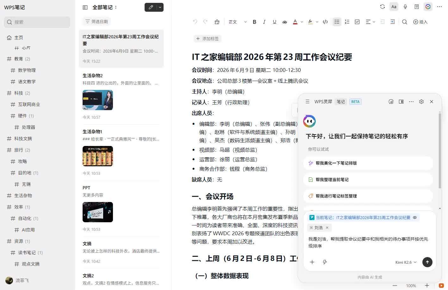
Task: Click 添加标签 to add a tag
Action: click(208, 39)
